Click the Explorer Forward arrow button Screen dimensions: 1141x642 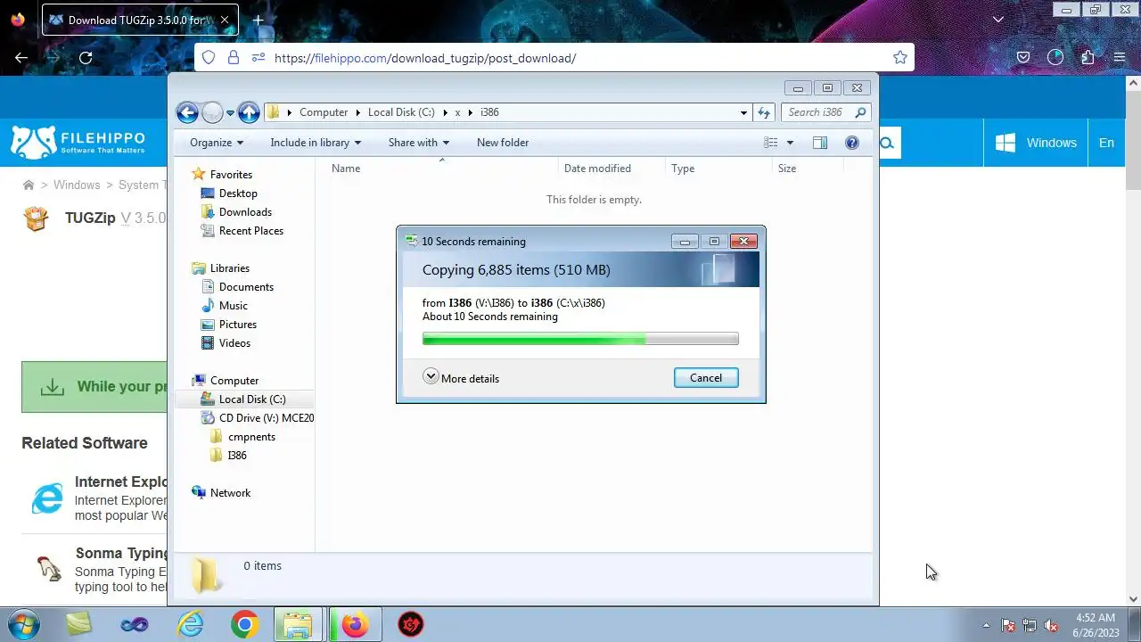(212, 112)
